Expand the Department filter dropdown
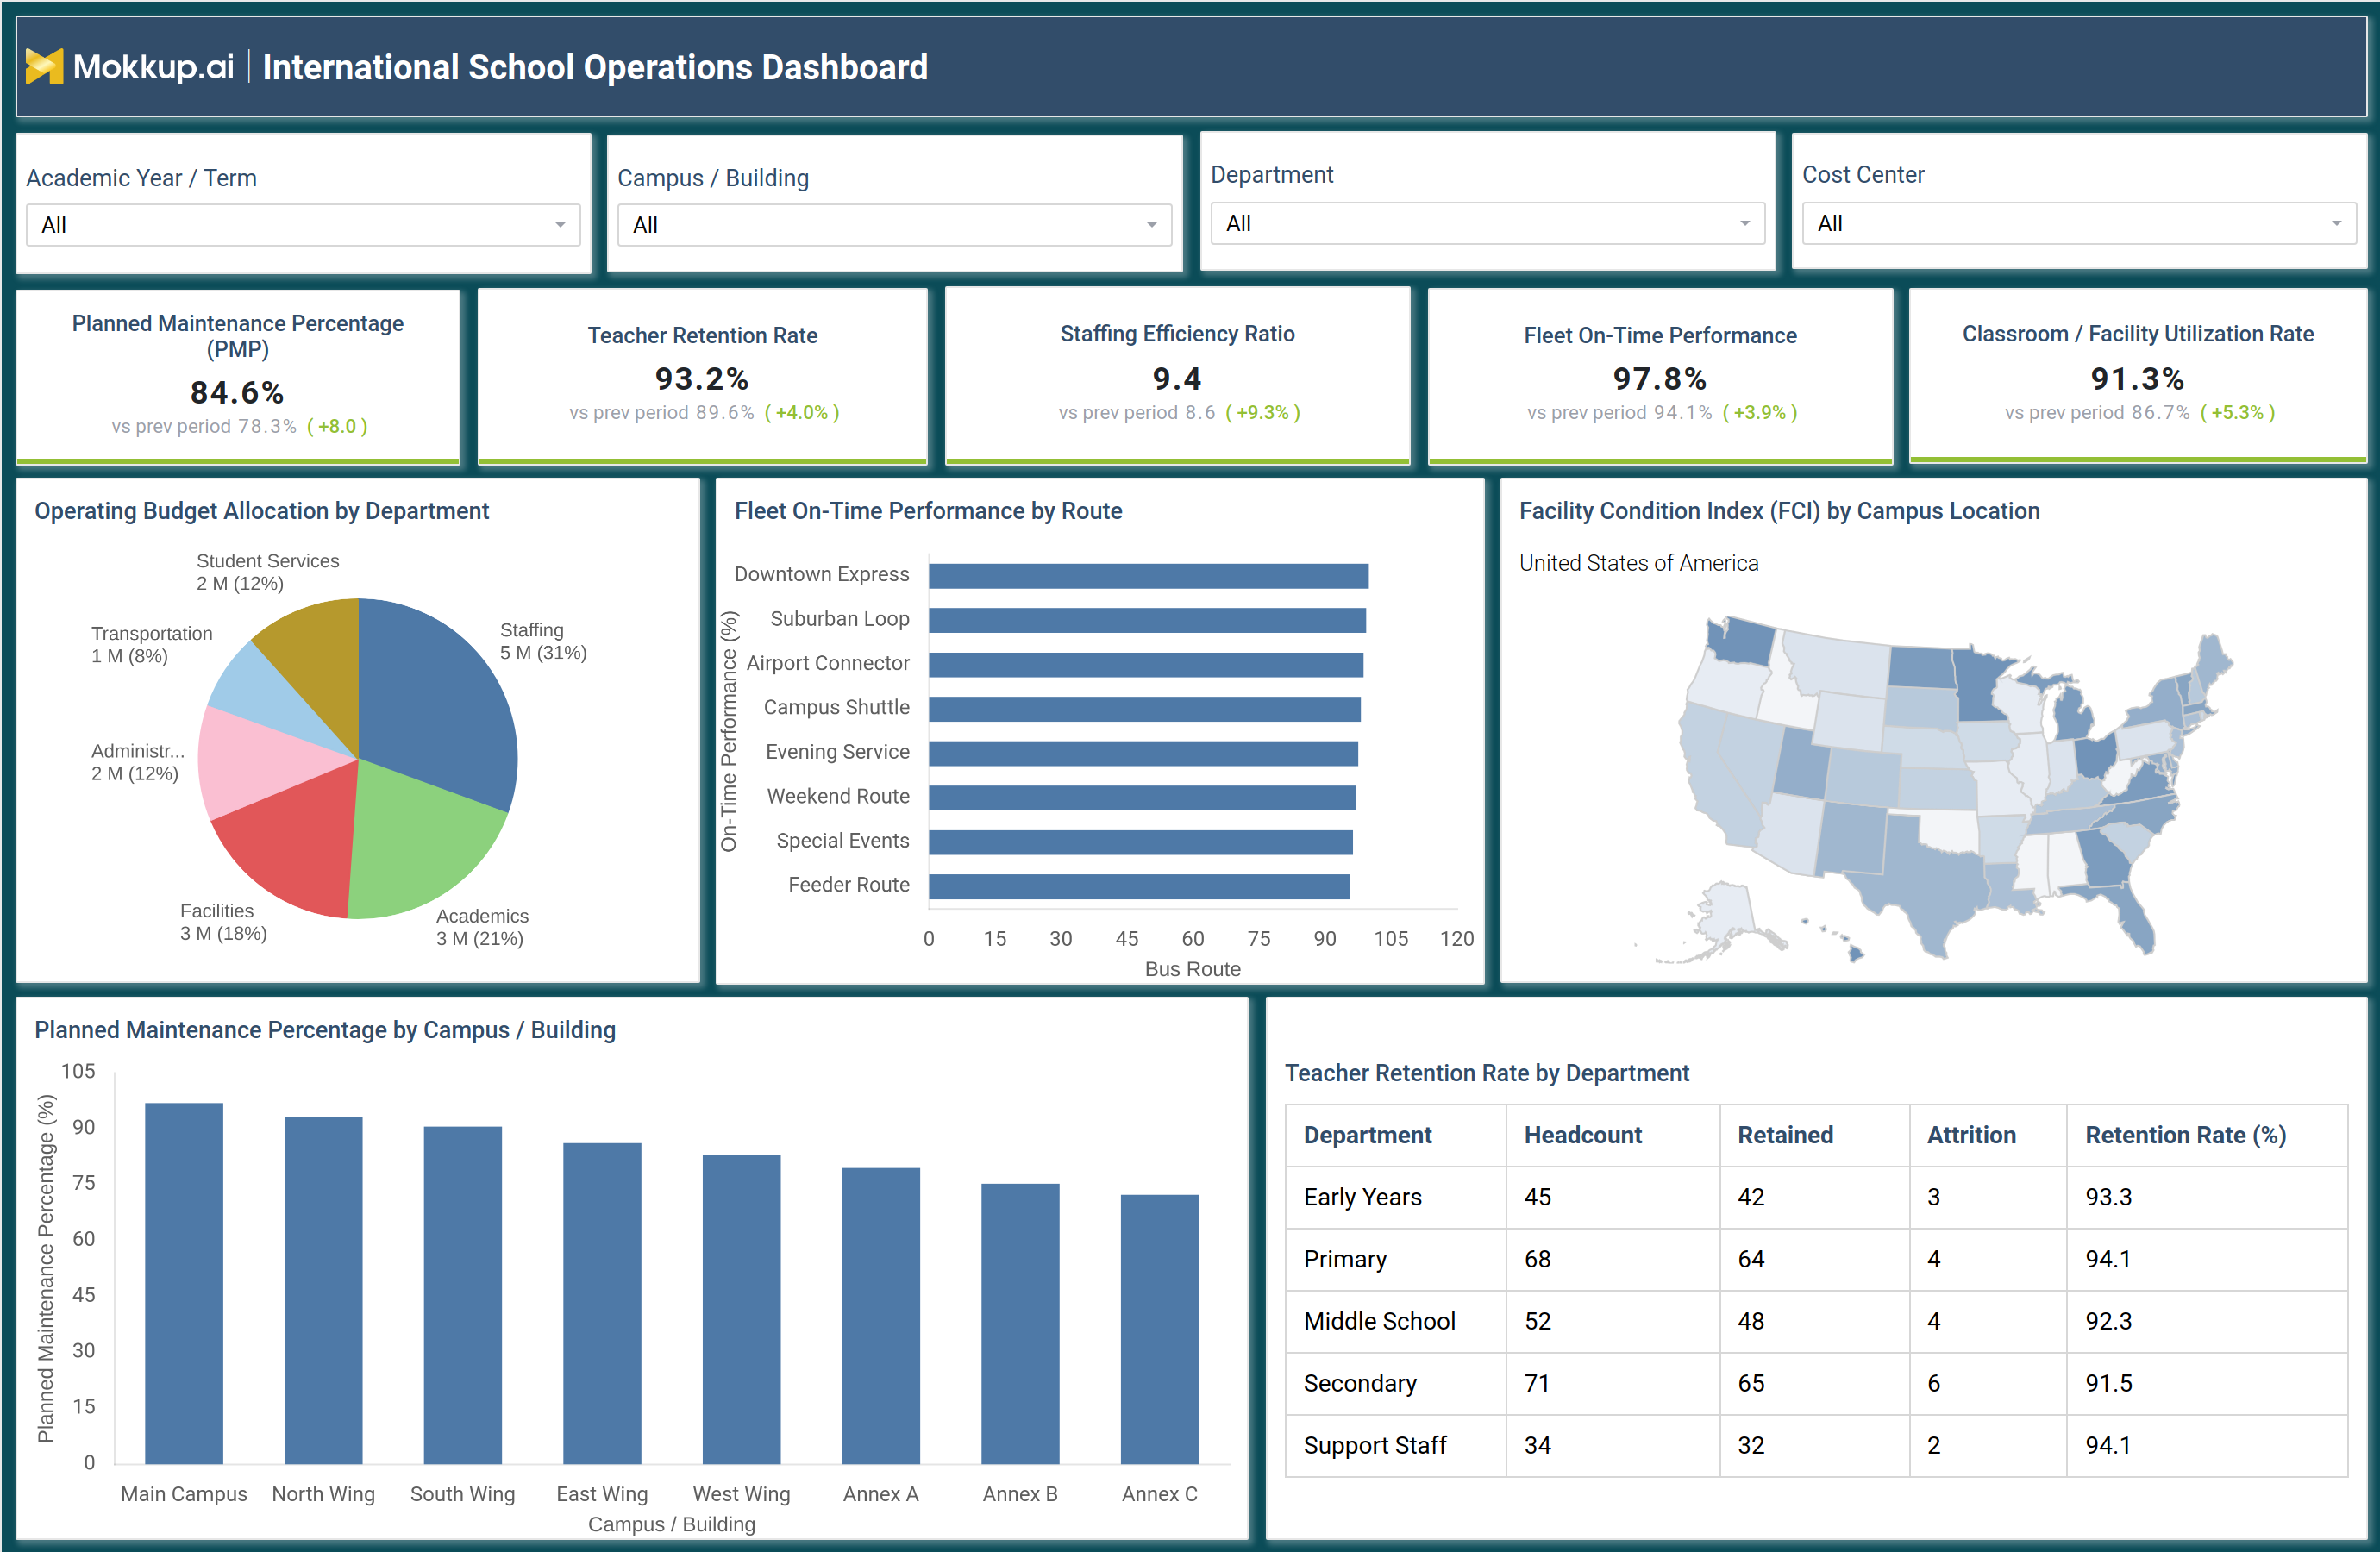Screen dimensions: 2380x1552 coord(1487,223)
